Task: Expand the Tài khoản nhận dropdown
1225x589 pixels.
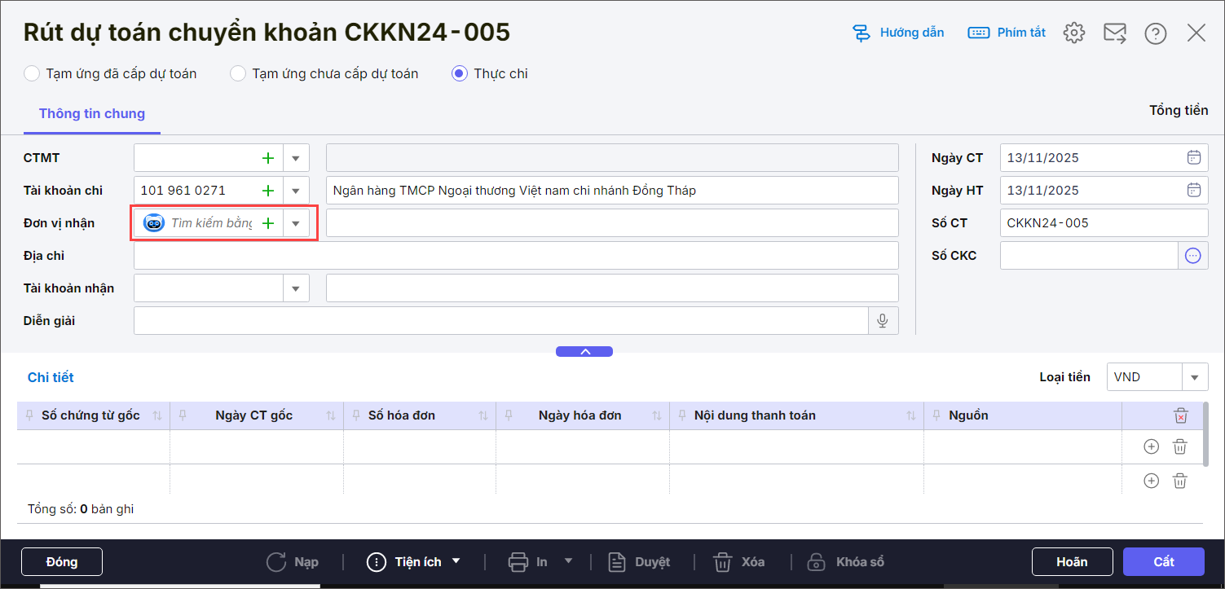Action: [x=296, y=288]
